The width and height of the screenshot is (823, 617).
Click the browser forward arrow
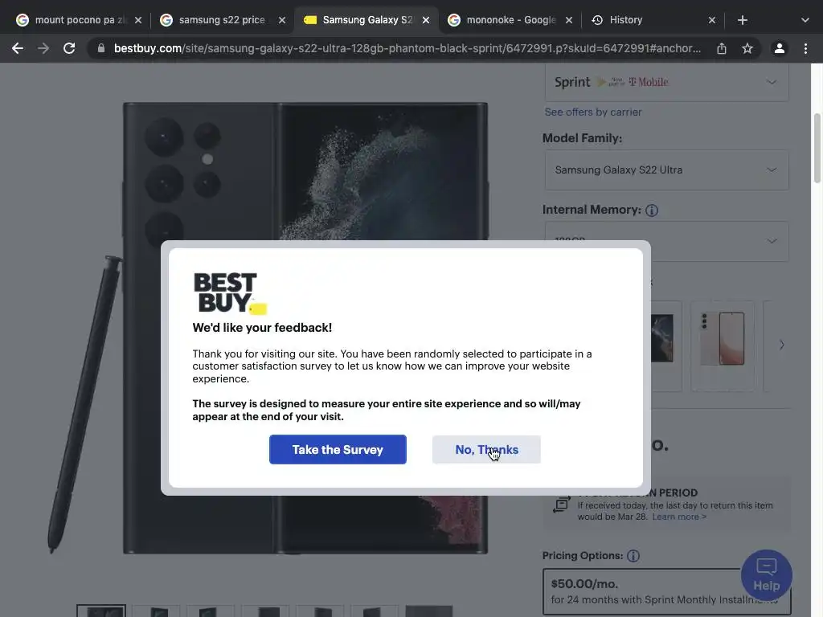coord(43,48)
